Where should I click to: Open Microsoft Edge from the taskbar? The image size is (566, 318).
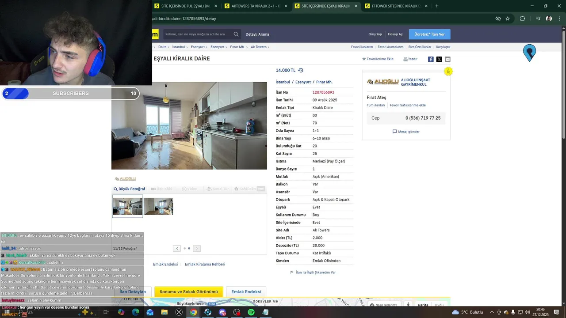click(135, 312)
